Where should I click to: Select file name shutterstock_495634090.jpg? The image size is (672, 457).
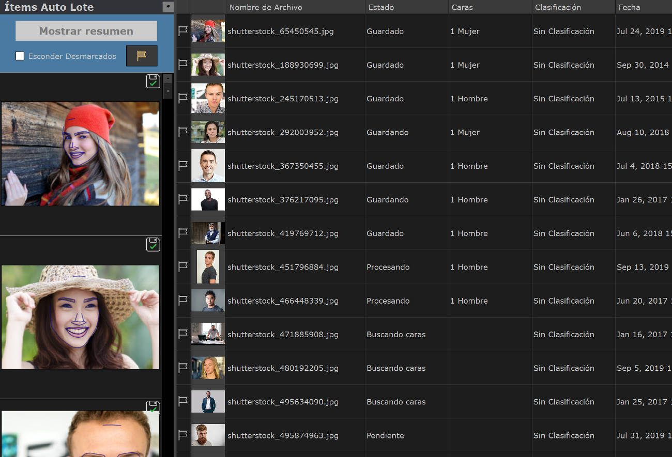283,401
